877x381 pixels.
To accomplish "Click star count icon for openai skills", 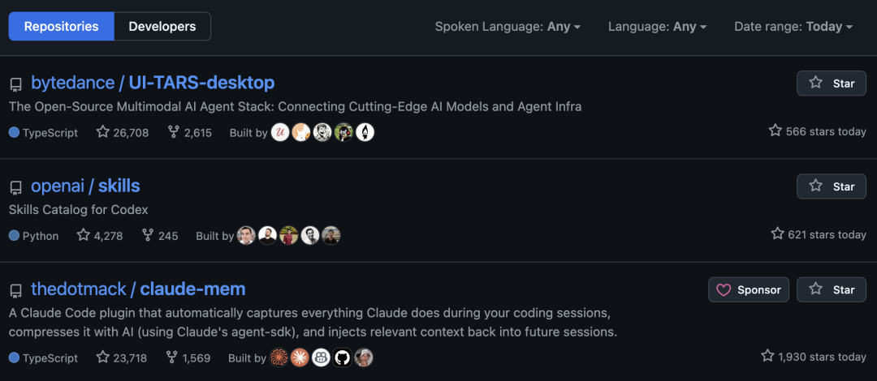I will 84,235.
